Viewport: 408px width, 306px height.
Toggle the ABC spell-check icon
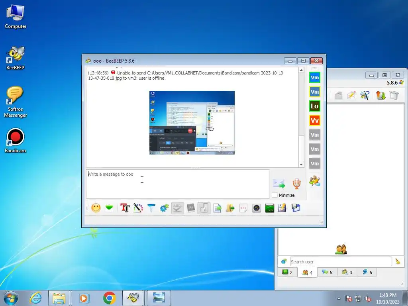click(x=177, y=208)
